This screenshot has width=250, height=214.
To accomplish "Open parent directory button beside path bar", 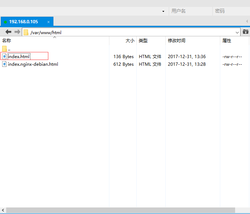I will 246,32.
